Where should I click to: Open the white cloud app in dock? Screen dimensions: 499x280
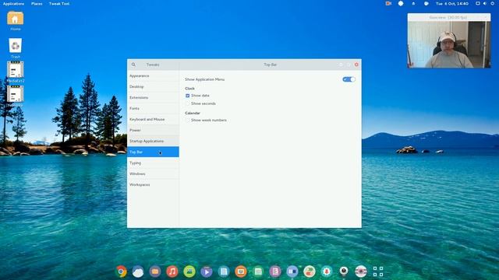coord(138,271)
